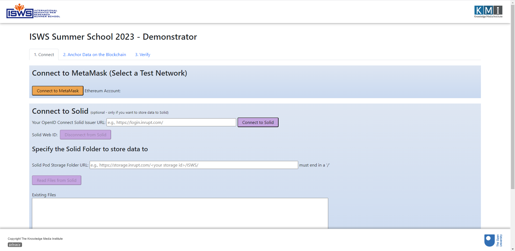Click the Connect to Solid button
Screen dimensions: 515x251
(x=258, y=122)
